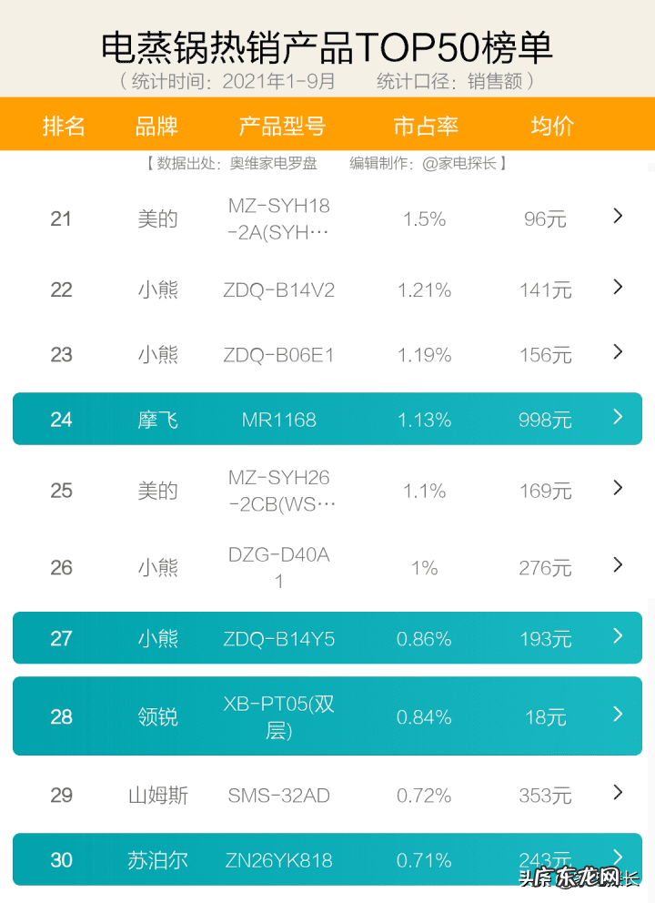The width and height of the screenshot is (655, 903).
Task: Expand the 山姆斯 SMS-32AD row arrow
Action: coord(618,792)
